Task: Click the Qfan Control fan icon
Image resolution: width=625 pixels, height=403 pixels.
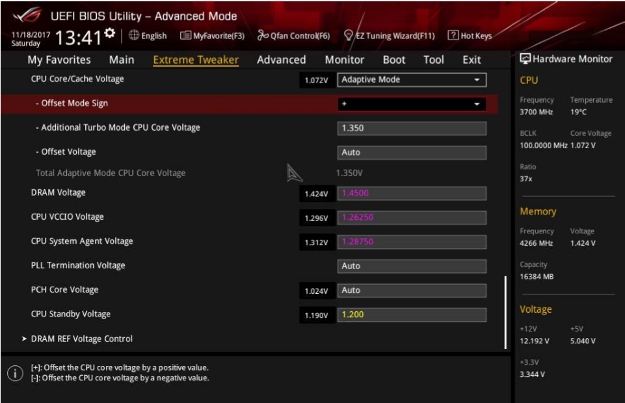Action: point(263,36)
